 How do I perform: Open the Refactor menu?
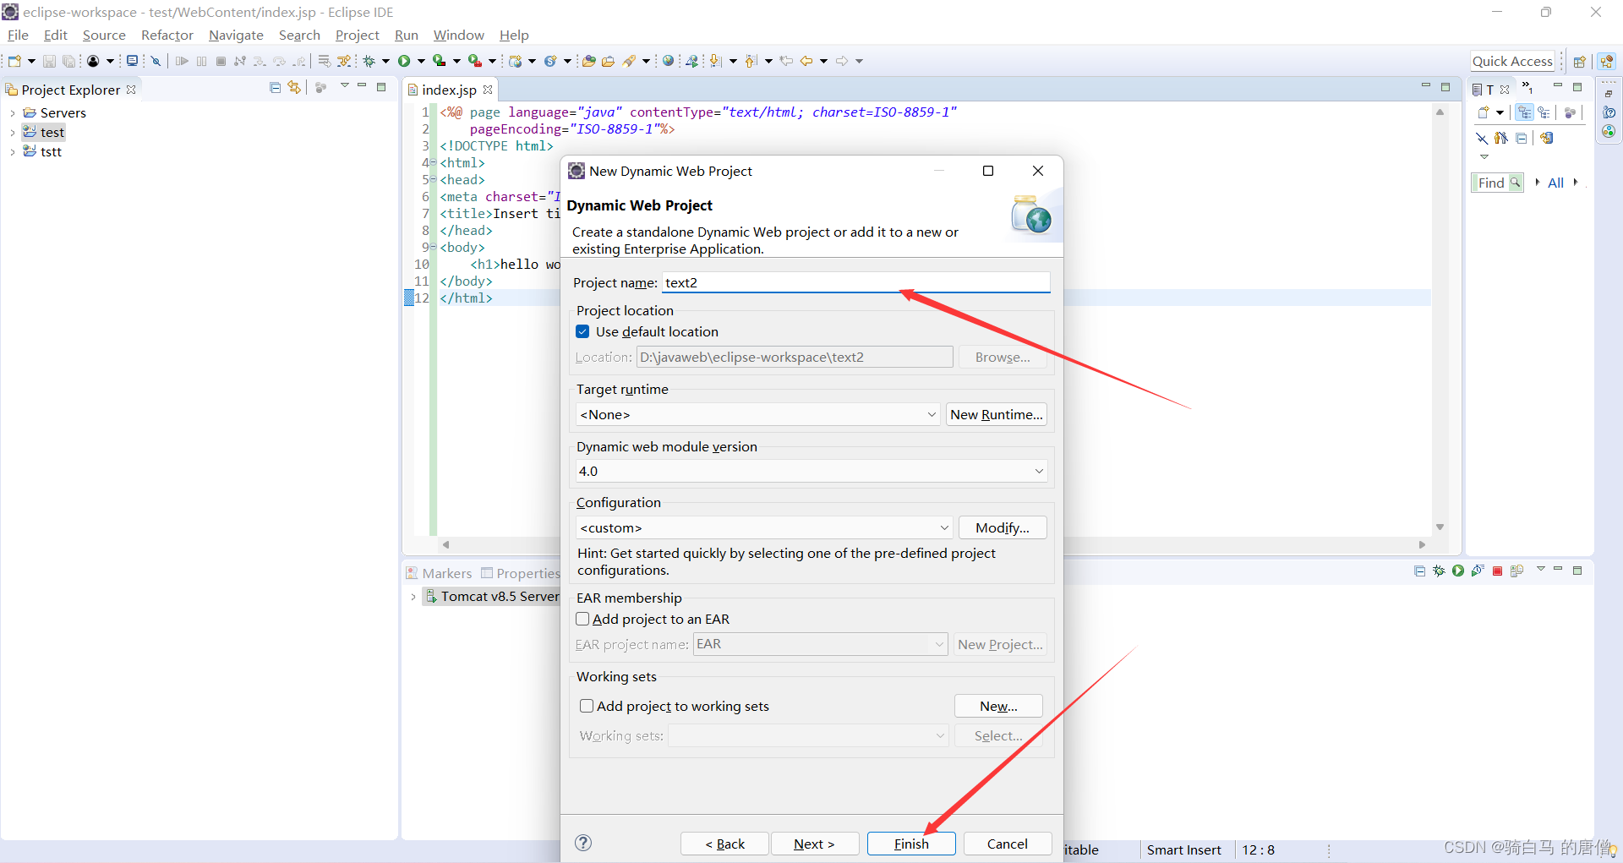click(167, 35)
